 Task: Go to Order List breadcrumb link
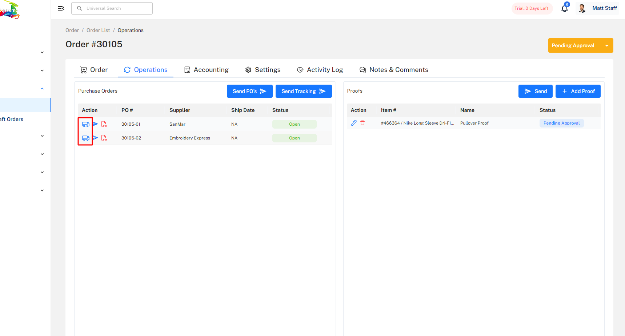(98, 30)
